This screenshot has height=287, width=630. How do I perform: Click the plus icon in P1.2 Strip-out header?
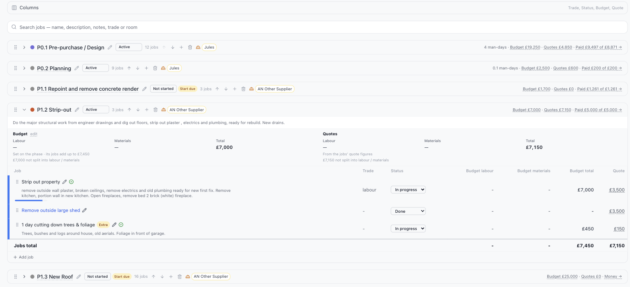click(147, 110)
